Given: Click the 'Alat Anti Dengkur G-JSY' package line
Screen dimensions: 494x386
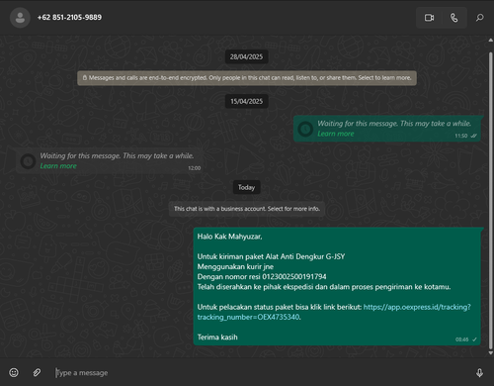Looking at the screenshot, I should pos(271,256).
